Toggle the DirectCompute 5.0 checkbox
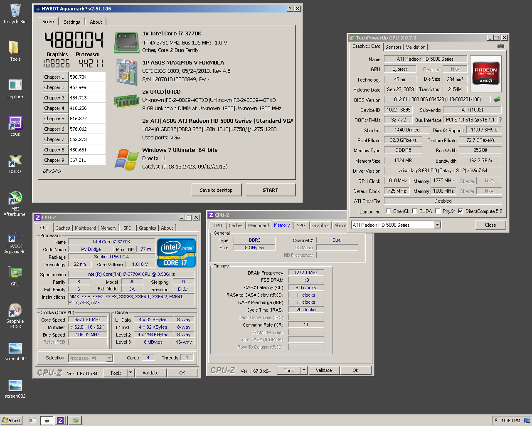This screenshot has height=426, width=532. click(x=461, y=211)
